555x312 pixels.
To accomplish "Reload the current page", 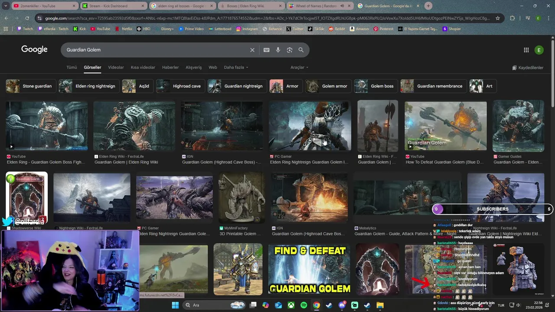I will (27, 18).
